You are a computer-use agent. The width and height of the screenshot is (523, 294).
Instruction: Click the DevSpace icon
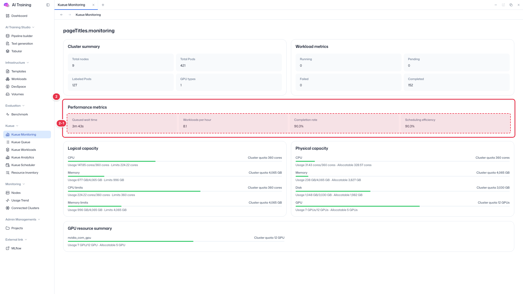(8, 87)
